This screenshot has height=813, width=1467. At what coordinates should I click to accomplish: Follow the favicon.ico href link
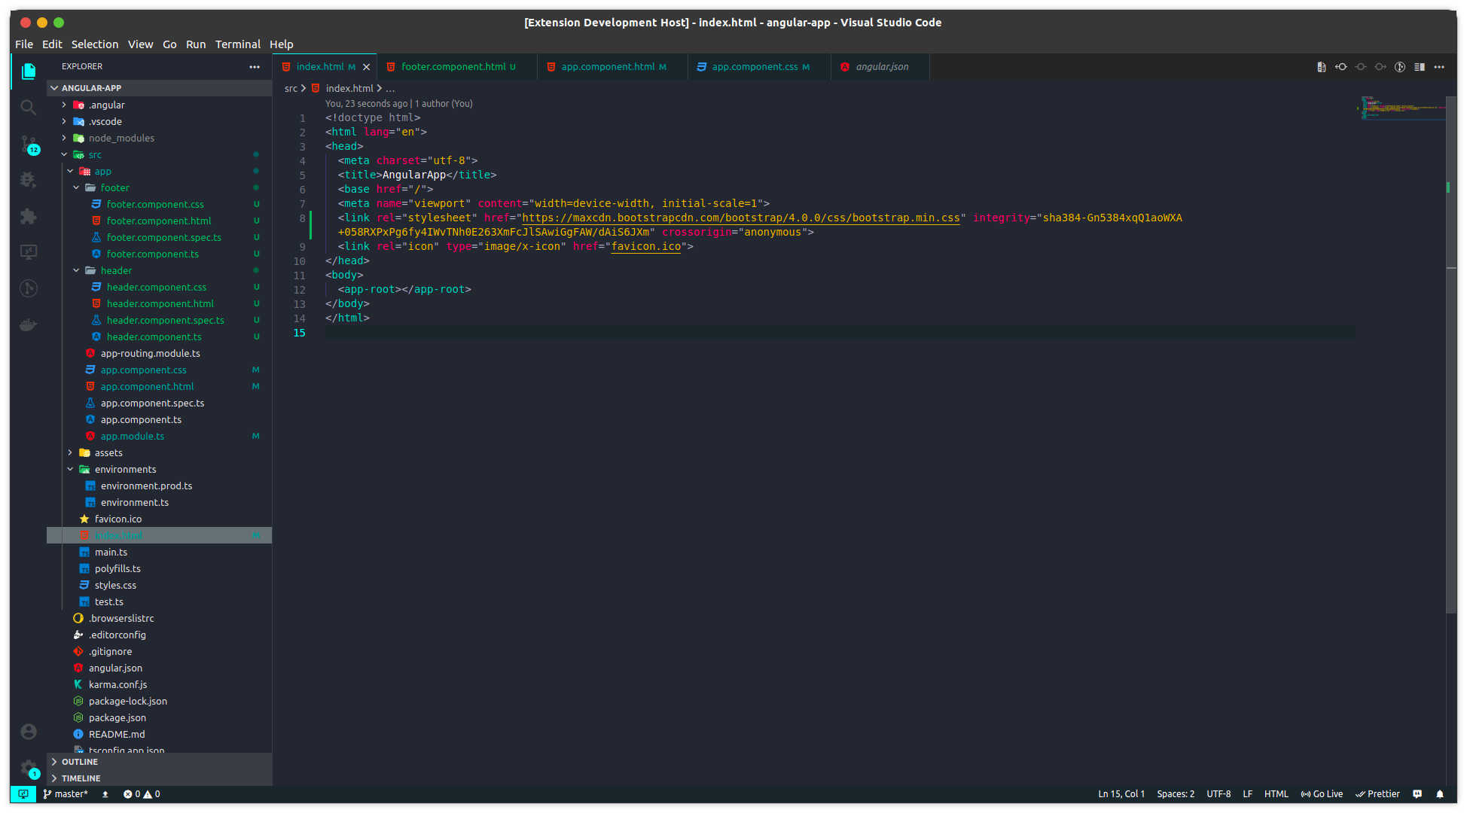tap(645, 246)
